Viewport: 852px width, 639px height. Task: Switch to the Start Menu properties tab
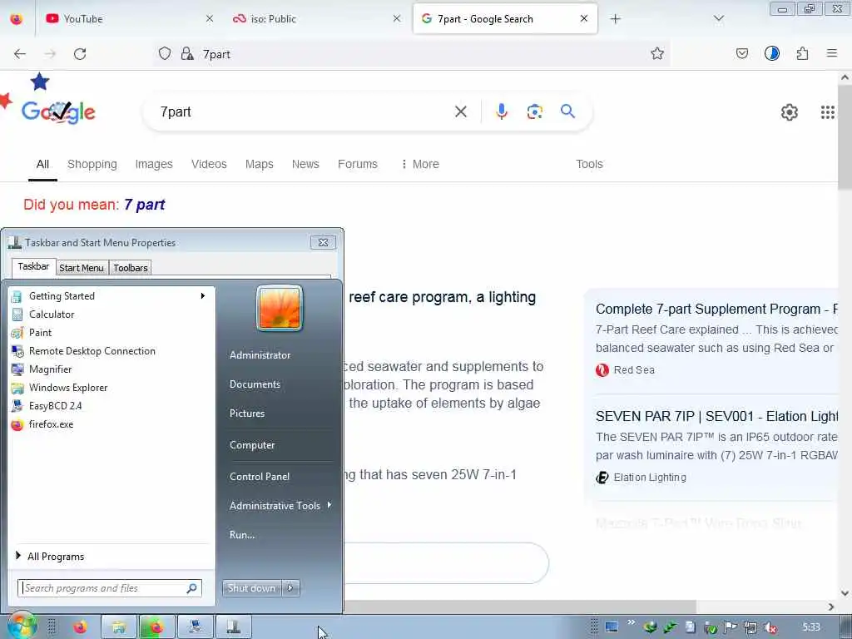[x=82, y=268]
